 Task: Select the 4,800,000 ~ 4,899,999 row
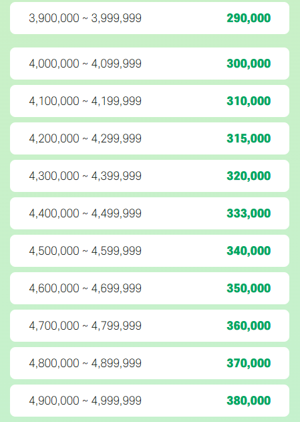(150, 362)
